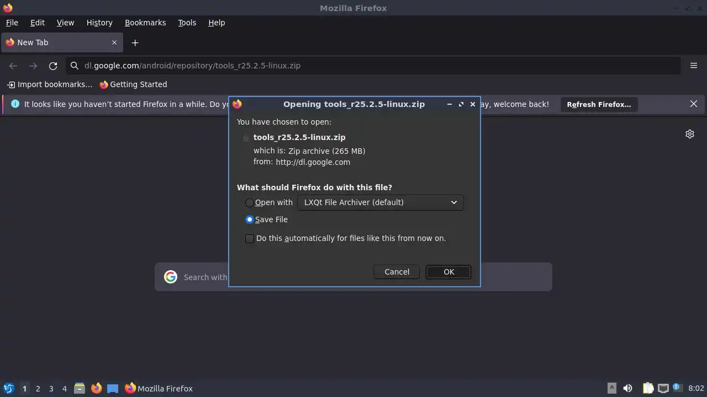
Task: Select the Open with radio button
Action: point(250,202)
